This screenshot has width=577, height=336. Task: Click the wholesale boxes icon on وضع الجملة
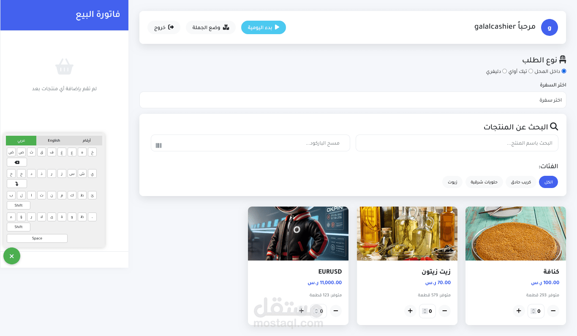coord(226,27)
